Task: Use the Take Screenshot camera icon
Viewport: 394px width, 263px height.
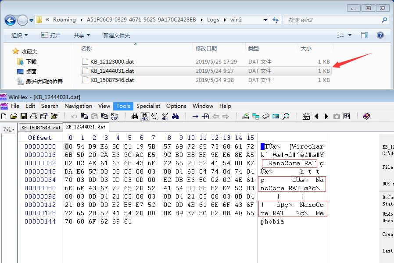Action: pos(337,116)
